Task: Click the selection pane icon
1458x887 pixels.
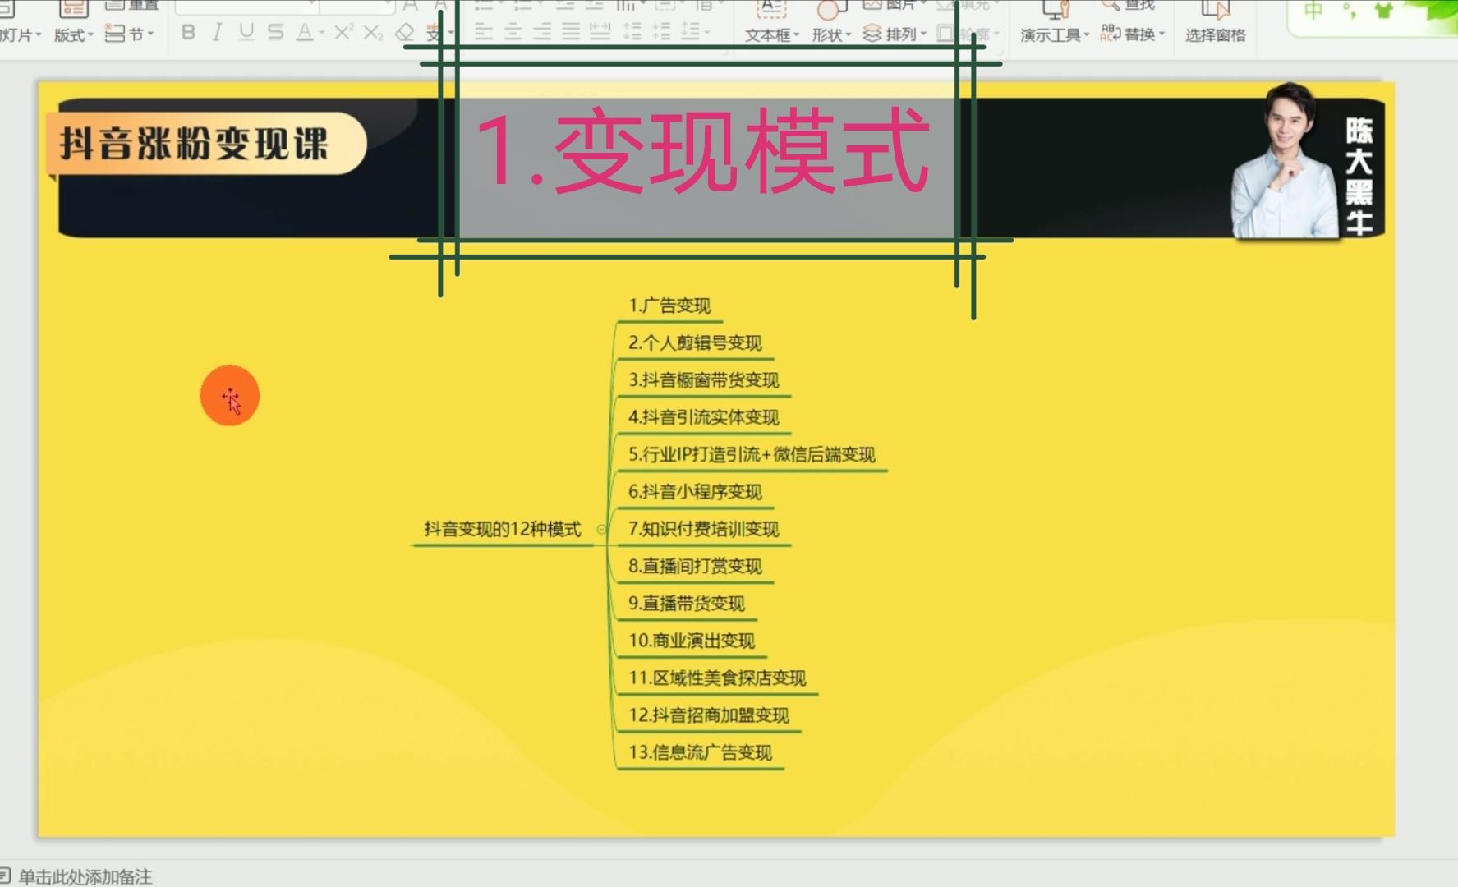Action: click(1215, 9)
